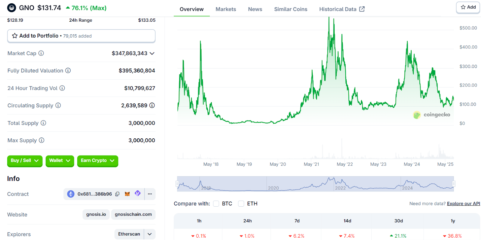Viewport: 481px width, 240px height.
Task: Click the Fully Diluted Valuation info icon
Action: click(x=68, y=70)
